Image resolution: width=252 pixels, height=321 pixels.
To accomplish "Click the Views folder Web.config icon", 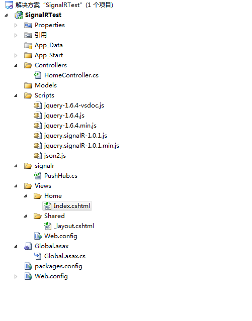I will 38,236.
